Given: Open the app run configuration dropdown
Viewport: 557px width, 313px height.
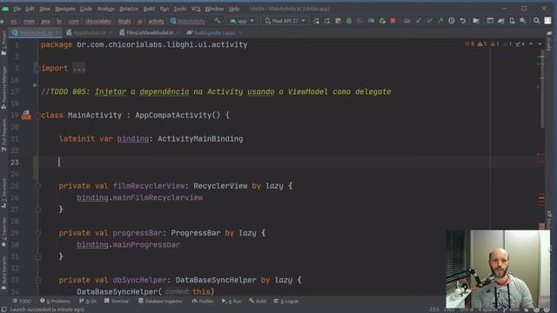Looking at the screenshot, I should (242, 21).
